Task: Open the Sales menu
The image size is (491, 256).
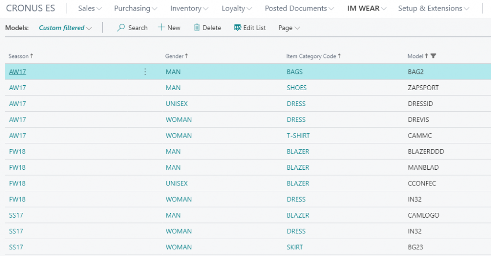Action: click(90, 9)
